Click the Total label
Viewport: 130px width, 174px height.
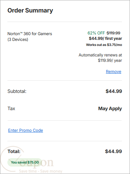(x=14, y=151)
